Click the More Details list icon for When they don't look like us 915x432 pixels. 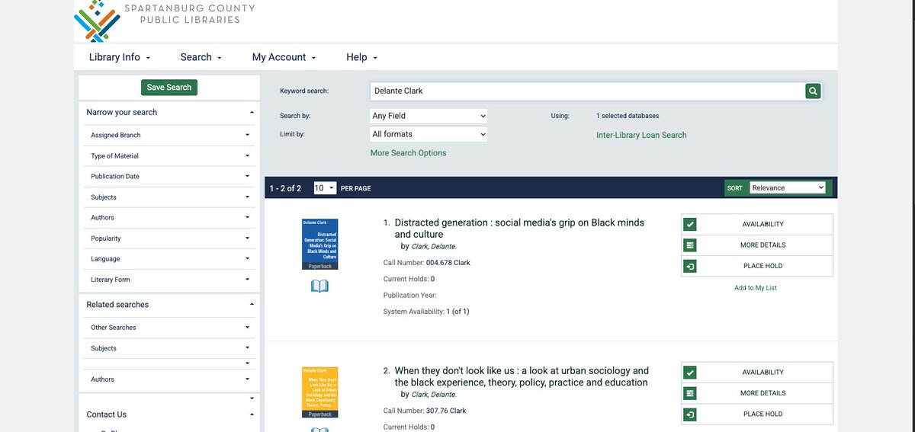coord(689,393)
